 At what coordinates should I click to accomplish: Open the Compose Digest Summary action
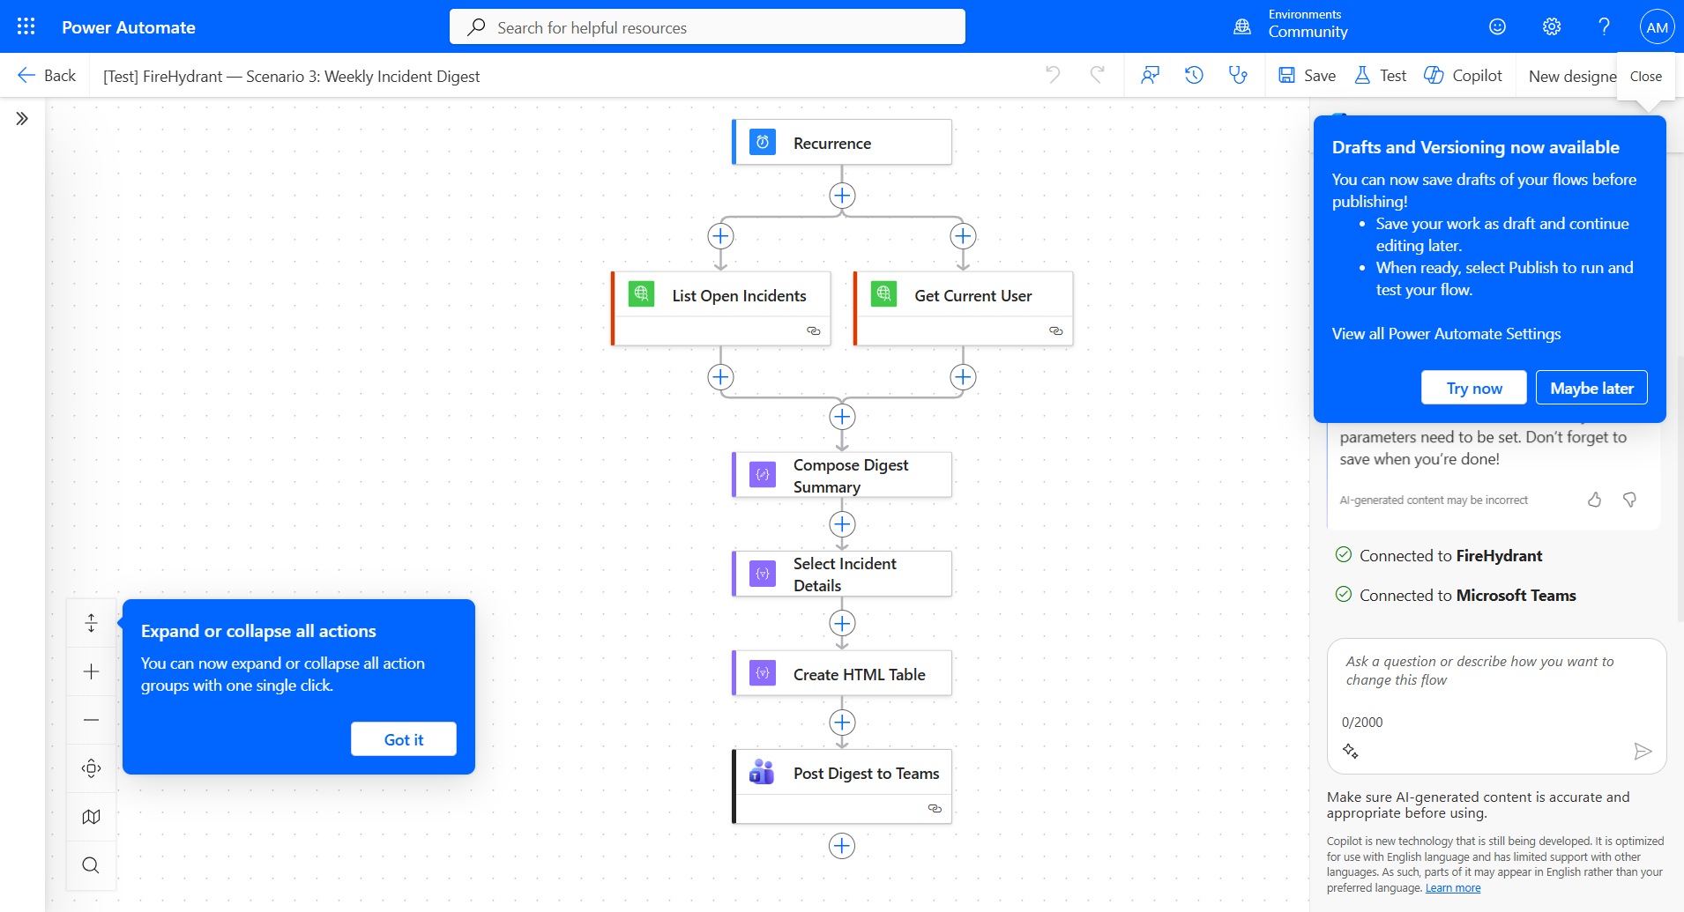842,475
